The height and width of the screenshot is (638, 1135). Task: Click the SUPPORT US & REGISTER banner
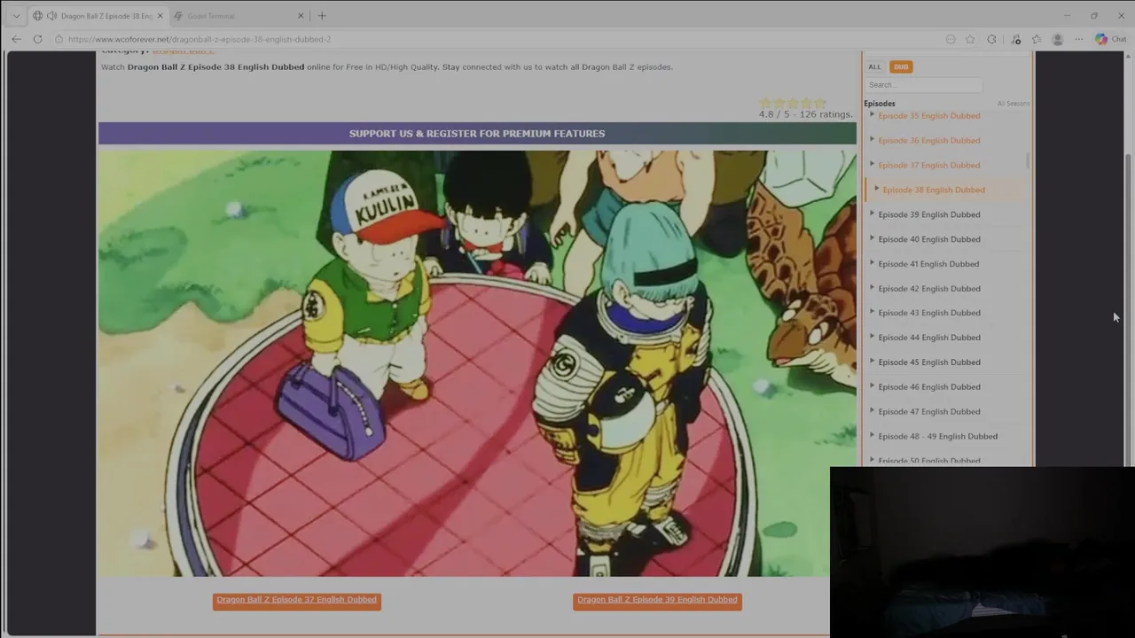pos(477,134)
